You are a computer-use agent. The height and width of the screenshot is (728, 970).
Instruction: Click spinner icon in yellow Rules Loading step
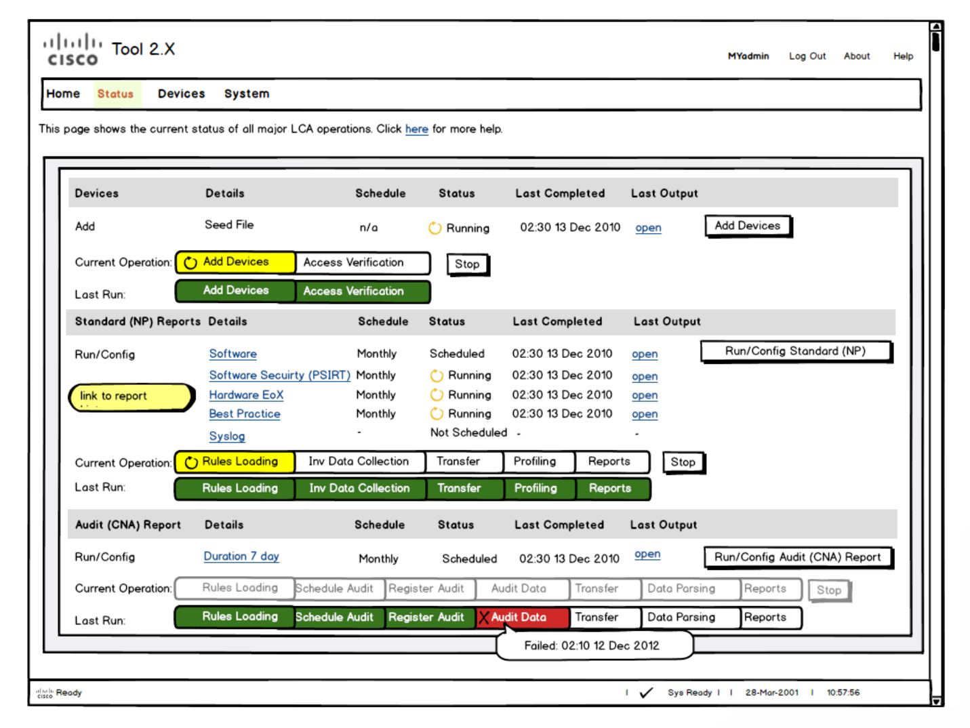(191, 462)
